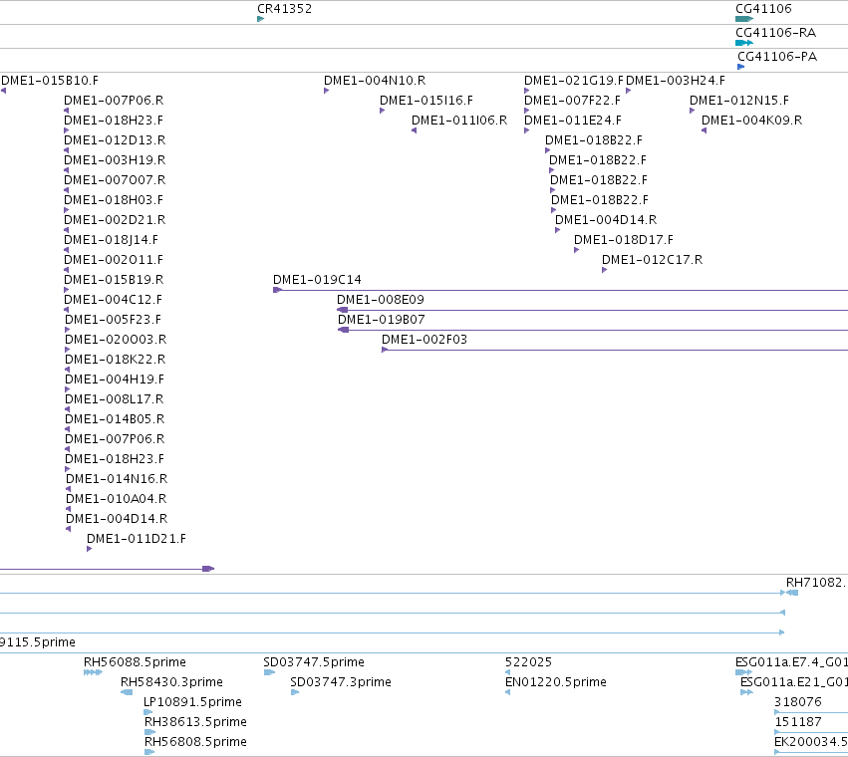This screenshot has width=848, height=757.
Task: Click the 522025 feature label
Action: tap(528, 662)
